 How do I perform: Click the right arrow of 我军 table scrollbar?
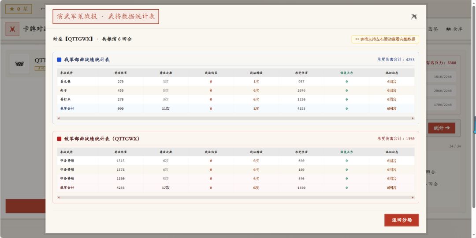click(413, 118)
